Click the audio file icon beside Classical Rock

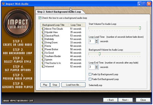tap(43, 36)
